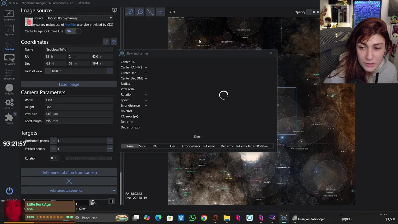Click the Dec error column header
Viewport: 398px width, 224px height.
click(227, 146)
